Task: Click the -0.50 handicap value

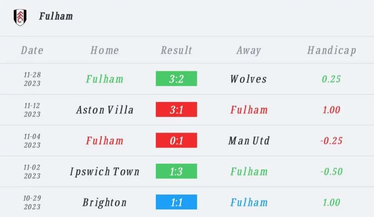Action: point(332,171)
